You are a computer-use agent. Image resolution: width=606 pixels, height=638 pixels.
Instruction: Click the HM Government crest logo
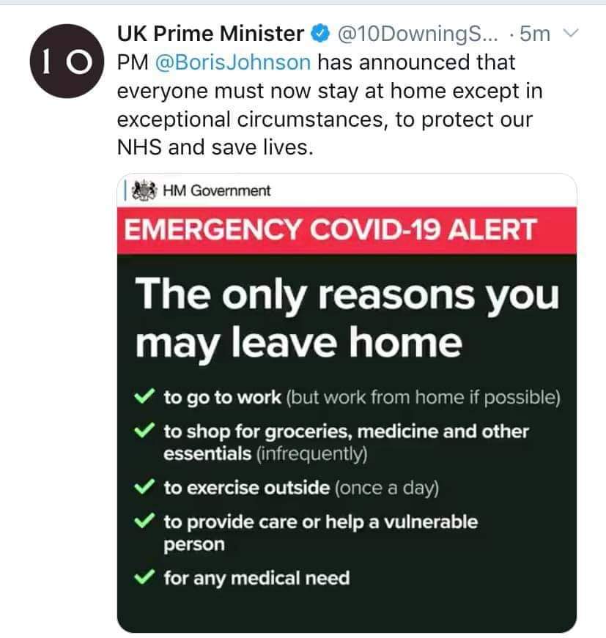click(144, 190)
